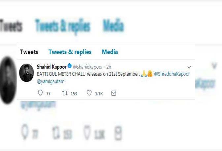The height and width of the screenshot is (151, 222).
Task: Click the folded hands emoji
Action: tap(144, 74)
